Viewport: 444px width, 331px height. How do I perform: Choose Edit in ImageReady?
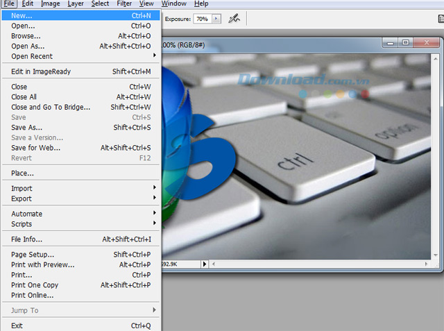pos(81,71)
